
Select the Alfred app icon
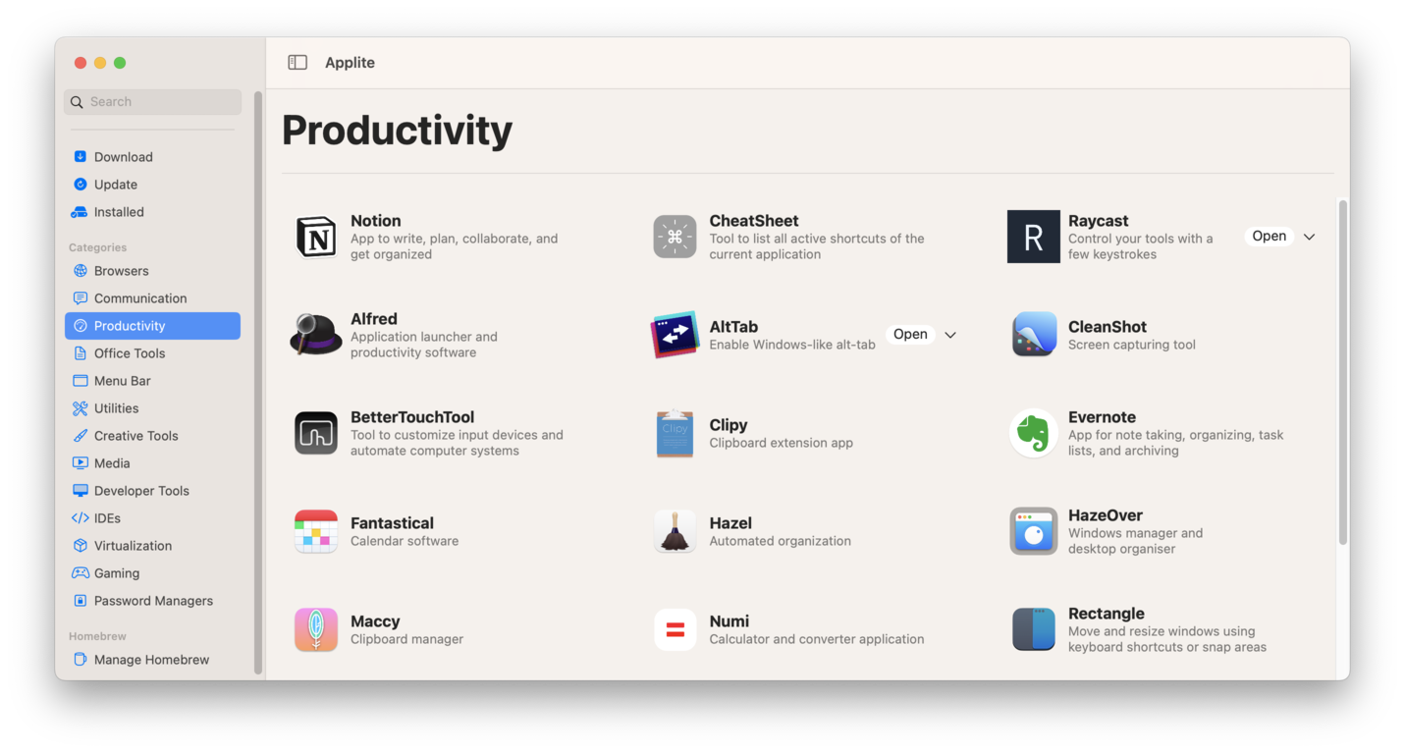point(315,334)
